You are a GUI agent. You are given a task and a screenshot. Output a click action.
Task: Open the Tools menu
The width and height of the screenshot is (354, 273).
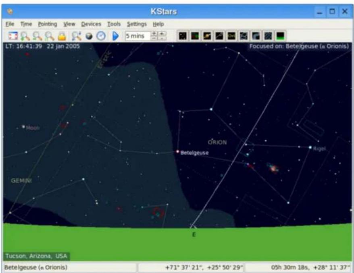[114, 24]
